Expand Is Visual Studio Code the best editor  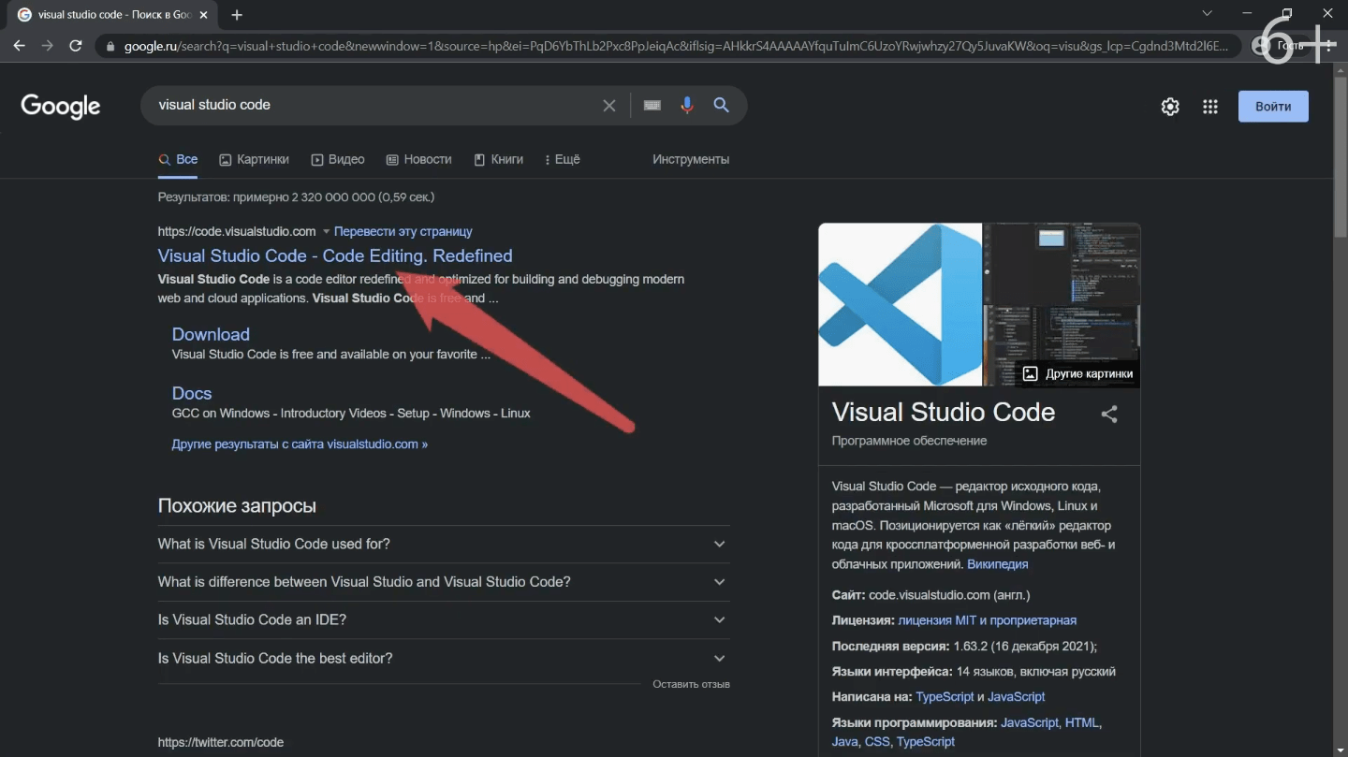[x=444, y=658]
